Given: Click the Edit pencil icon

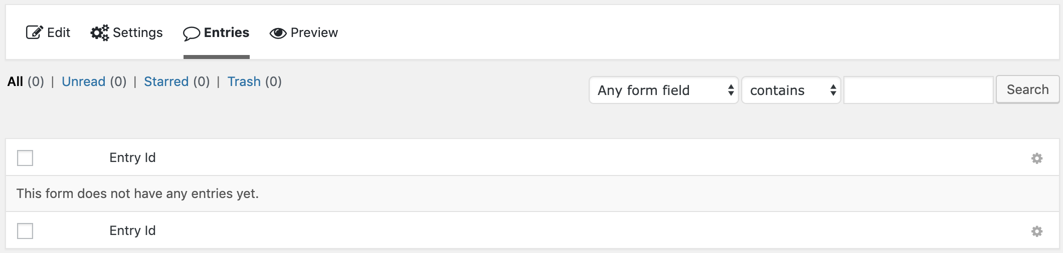Looking at the screenshot, I should (x=34, y=32).
